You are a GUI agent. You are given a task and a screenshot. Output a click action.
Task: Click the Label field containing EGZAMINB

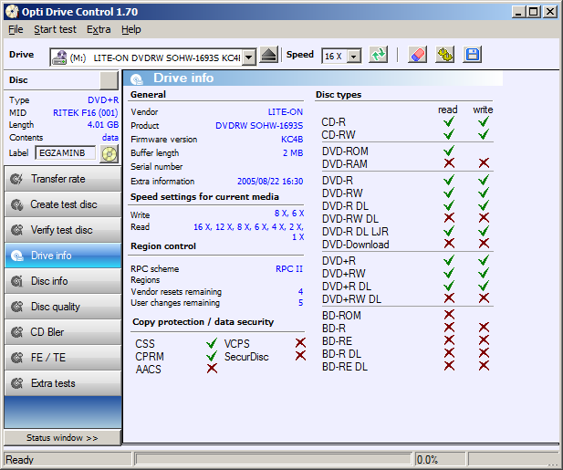pos(66,153)
